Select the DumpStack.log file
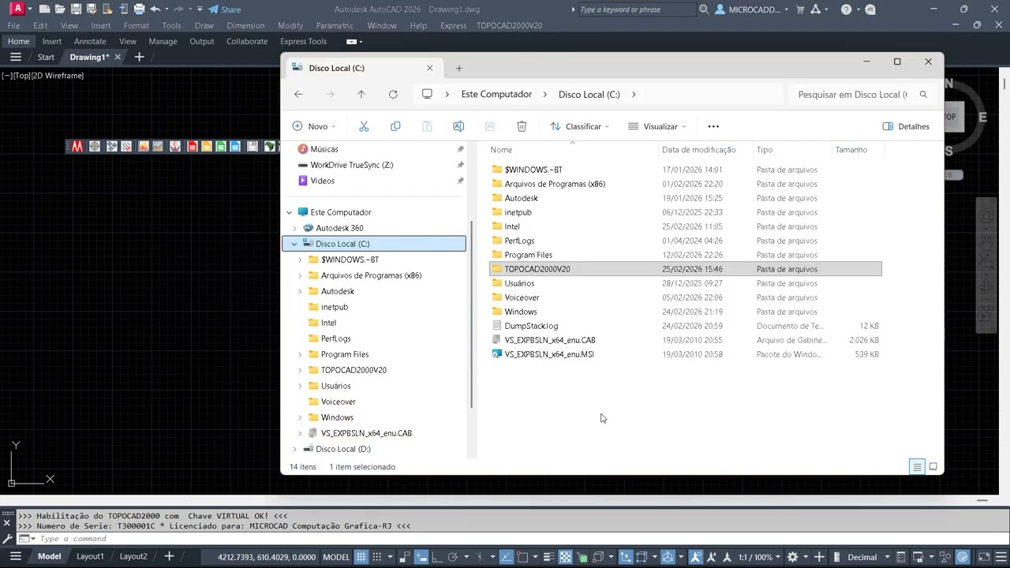The image size is (1010, 568). [531, 326]
